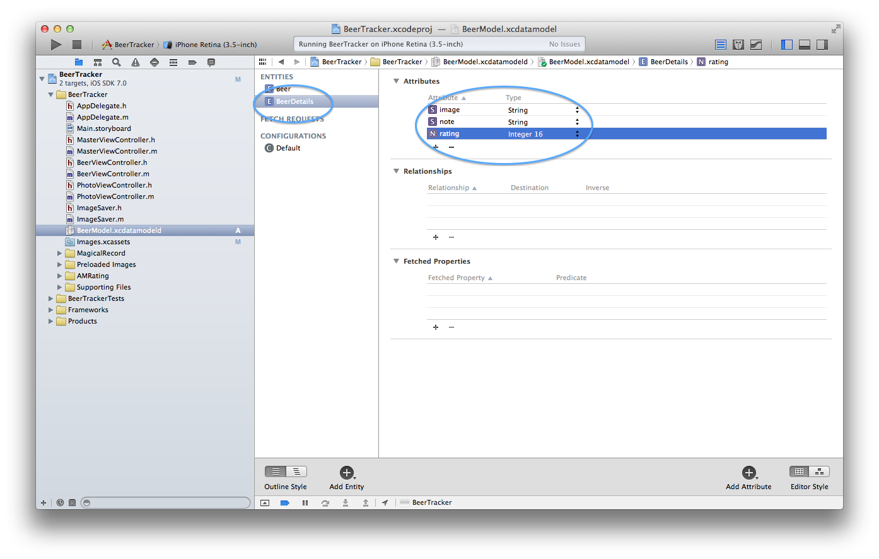Simulate location from the debug bar
Image resolution: width=879 pixels, height=559 pixels.
tap(385, 503)
